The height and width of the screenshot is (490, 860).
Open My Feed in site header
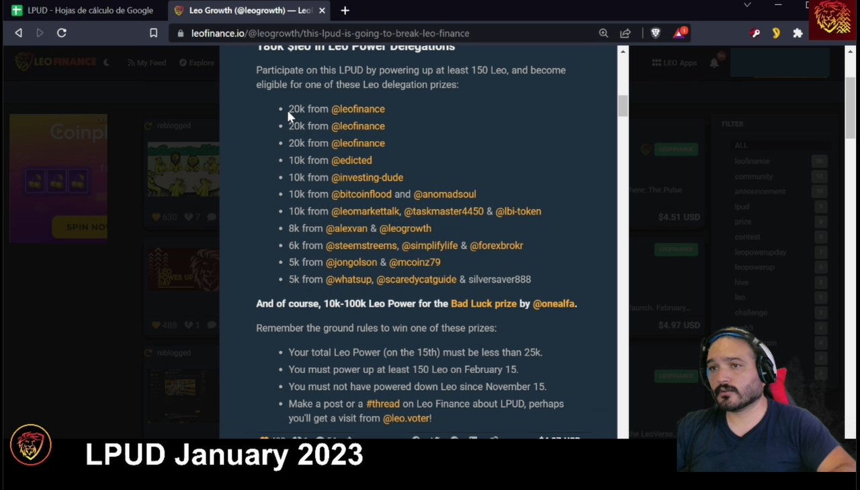pyautogui.click(x=146, y=62)
